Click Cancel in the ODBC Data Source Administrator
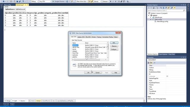Image resolution: width=190 pixels, height=107 pixels. [x=97, y=73]
